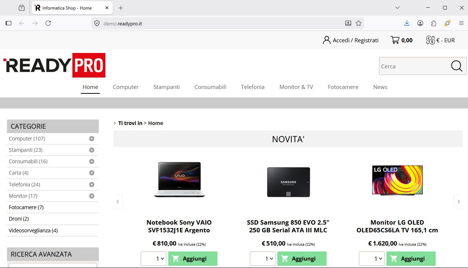This screenshot has height=268, width=468.
Task: Expand the Computer (107) category
Action: coord(92,139)
